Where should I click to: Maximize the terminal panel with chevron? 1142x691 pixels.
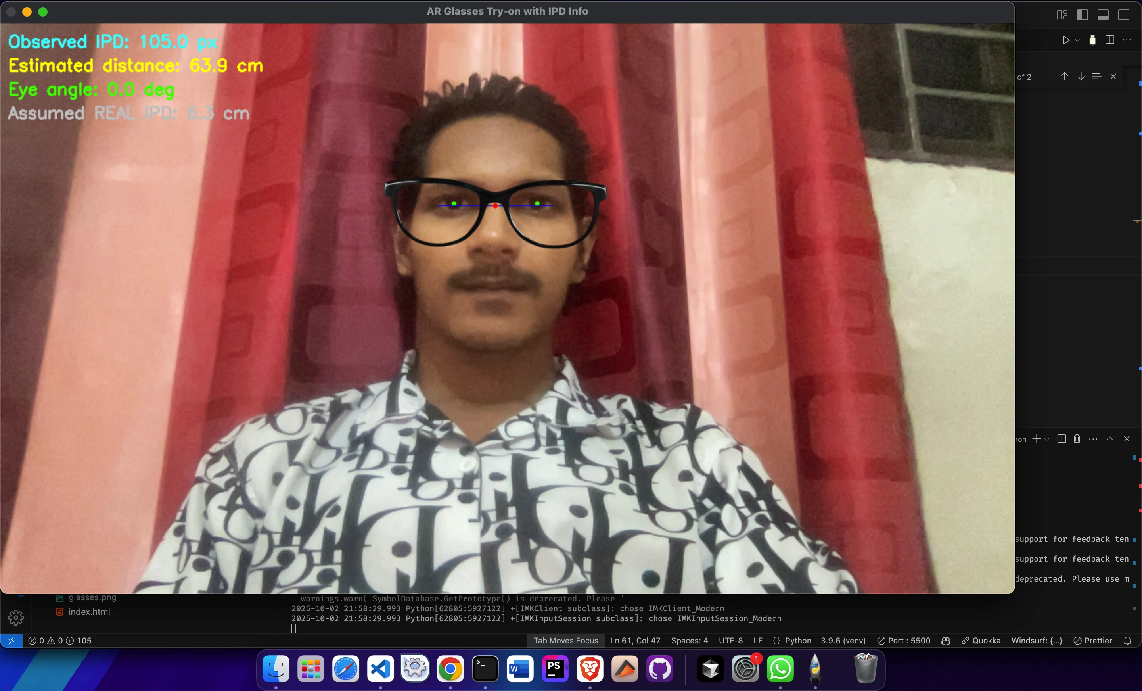pyautogui.click(x=1109, y=439)
